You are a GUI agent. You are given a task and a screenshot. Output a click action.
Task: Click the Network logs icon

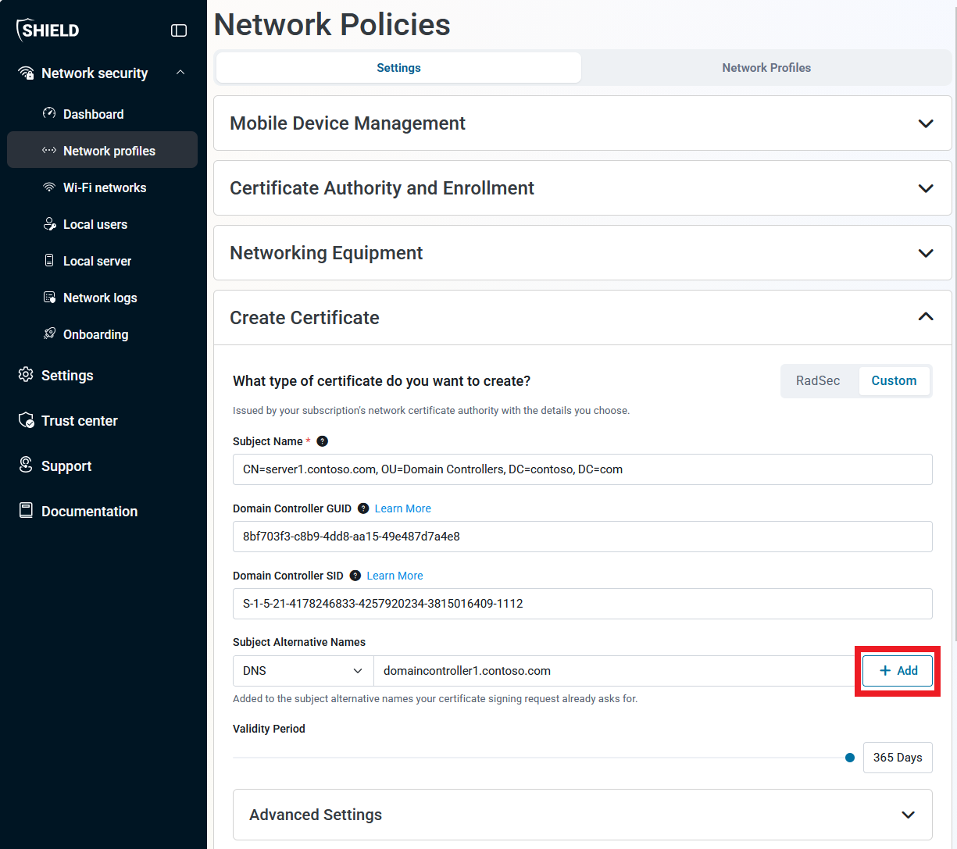[49, 297]
